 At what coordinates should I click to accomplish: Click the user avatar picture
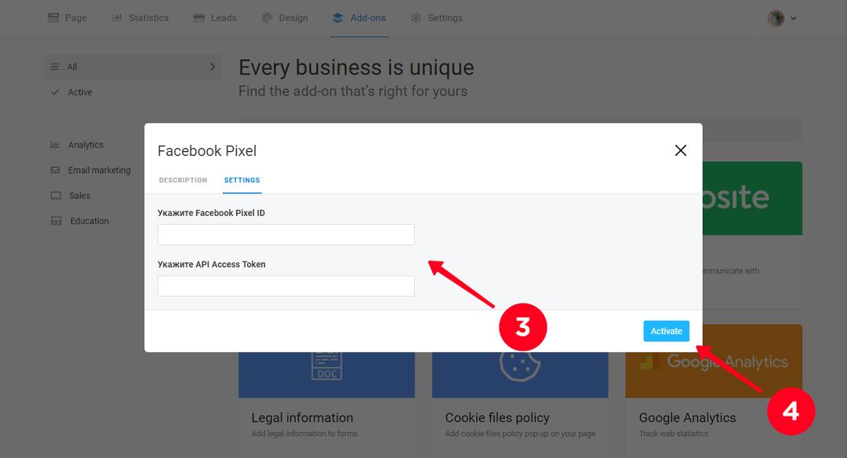click(x=776, y=18)
